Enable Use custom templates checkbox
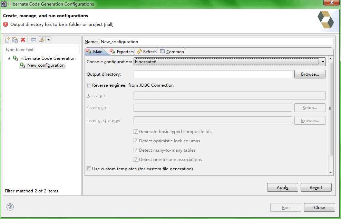341x219 pixels. [x=89, y=169]
